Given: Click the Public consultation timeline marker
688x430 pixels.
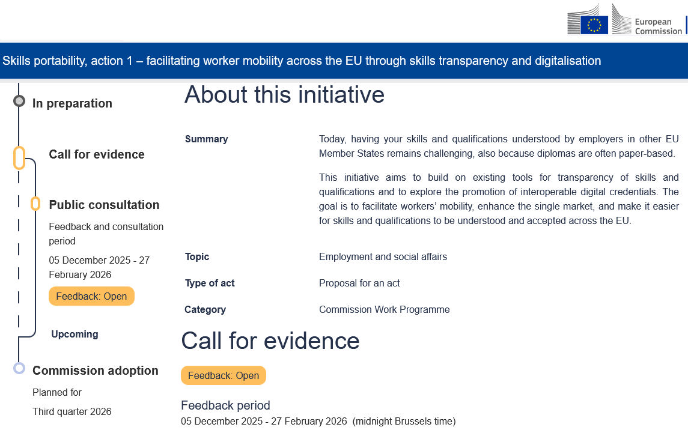Looking at the screenshot, I should (35, 204).
